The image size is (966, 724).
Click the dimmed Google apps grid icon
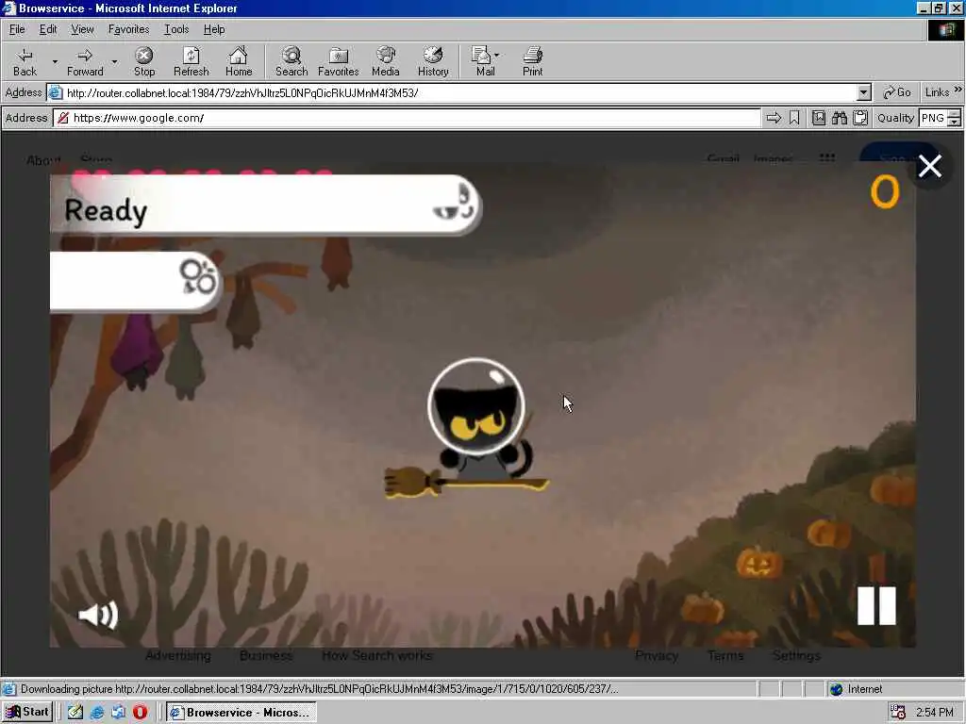pyautogui.click(x=827, y=157)
